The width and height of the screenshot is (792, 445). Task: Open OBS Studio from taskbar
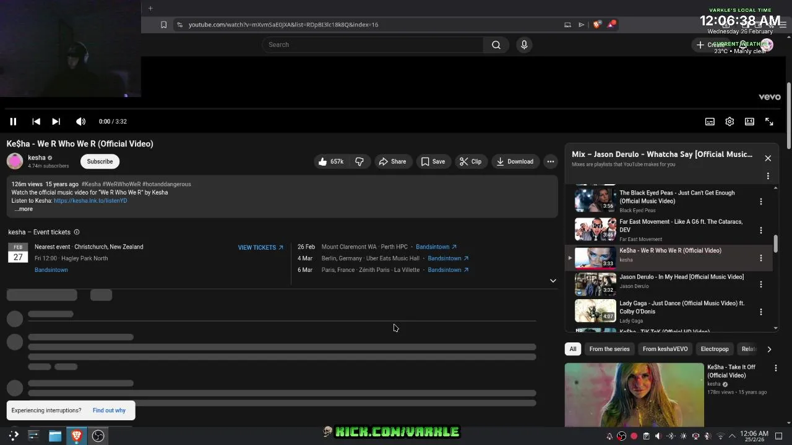pyautogui.click(x=98, y=436)
